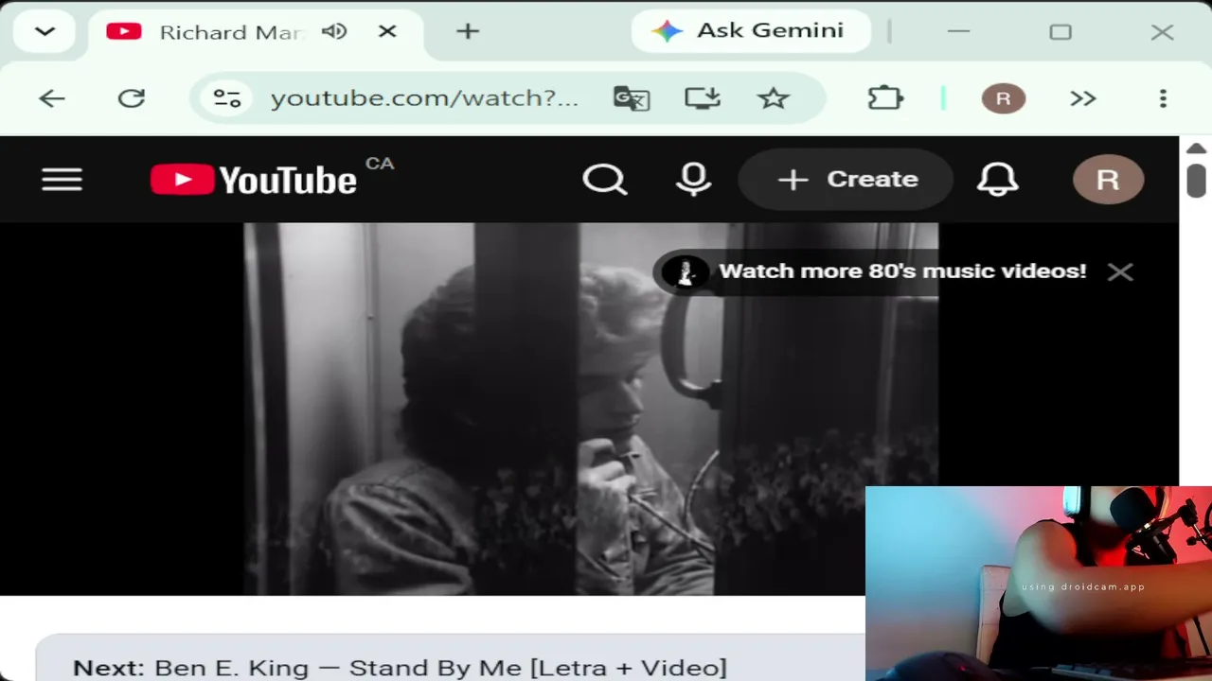This screenshot has height=681, width=1212.
Task: Open the YouTube account avatar menu
Action: click(x=1108, y=180)
